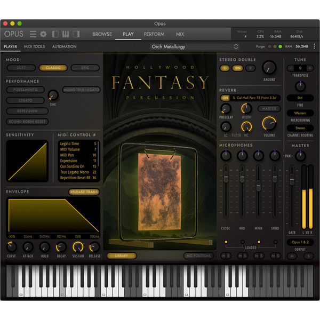Click the reverb Width knob
320x320 pixels.
[246, 109]
